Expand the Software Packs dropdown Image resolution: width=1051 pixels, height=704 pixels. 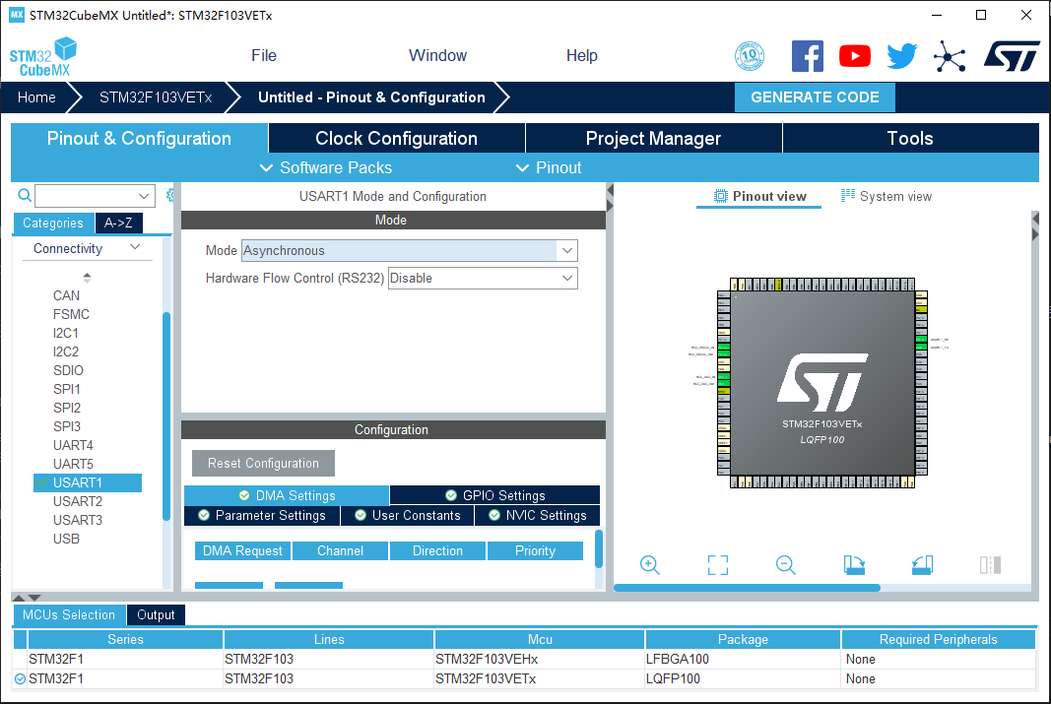click(x=326, y=167)
